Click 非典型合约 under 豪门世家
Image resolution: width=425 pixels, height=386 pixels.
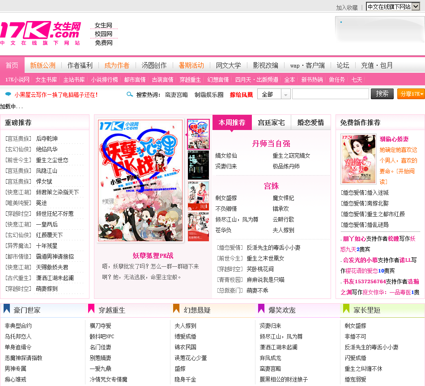click(18, 326)
